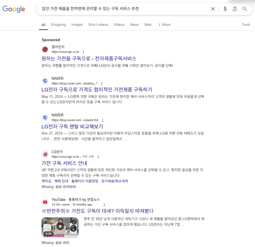Switch to the Shopping tab
255x247 pixels.
pos(58,25)
